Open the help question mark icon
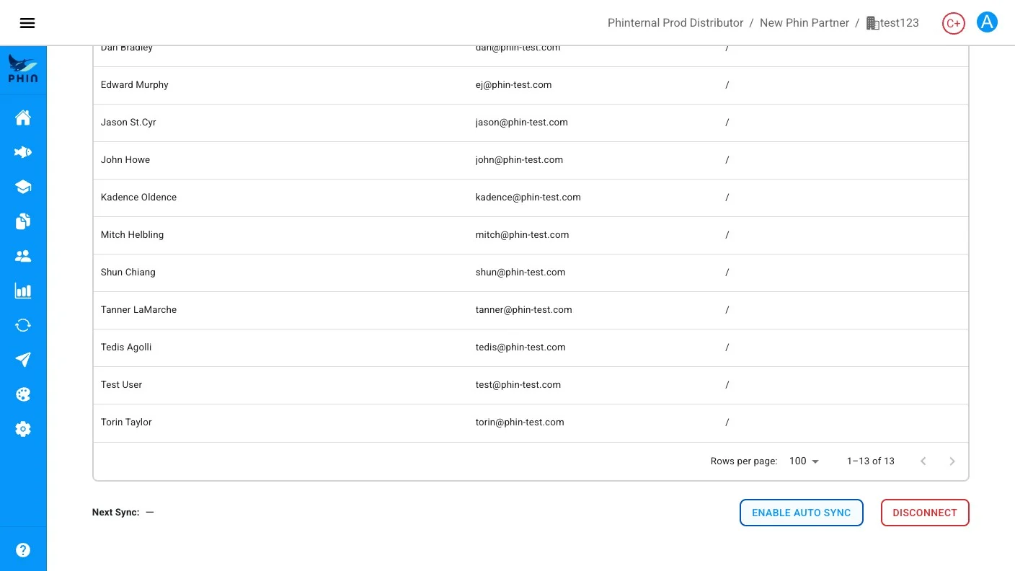The image size is (1015, 571). [23, 550]
